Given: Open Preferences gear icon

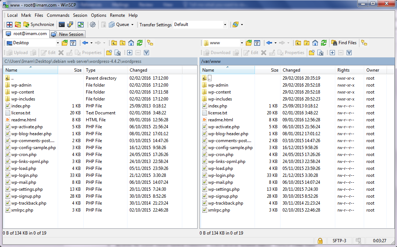Looking at the screenshot, I should point(93,24).
